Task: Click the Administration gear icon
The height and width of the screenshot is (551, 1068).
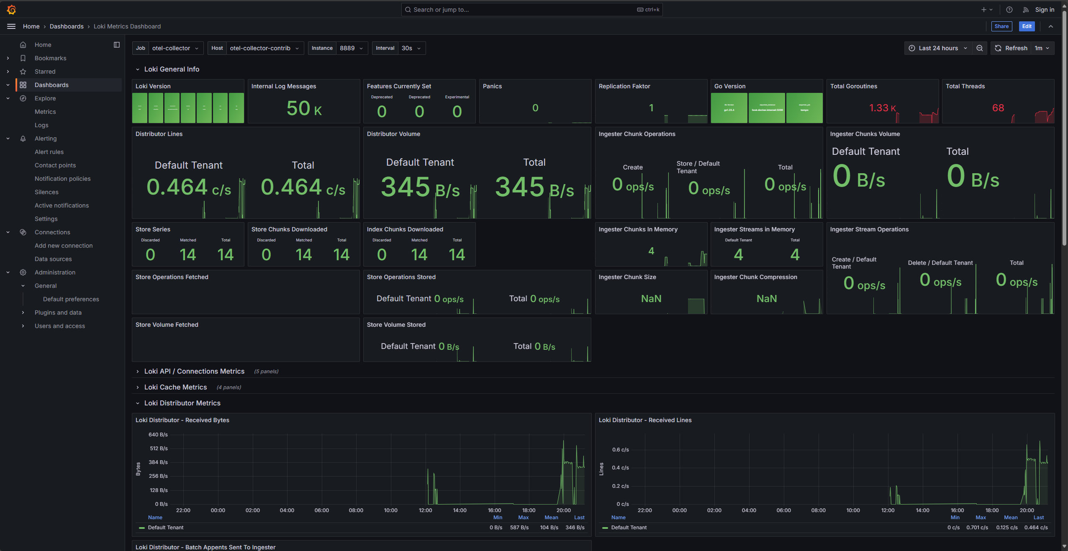Action: [23, 272]
